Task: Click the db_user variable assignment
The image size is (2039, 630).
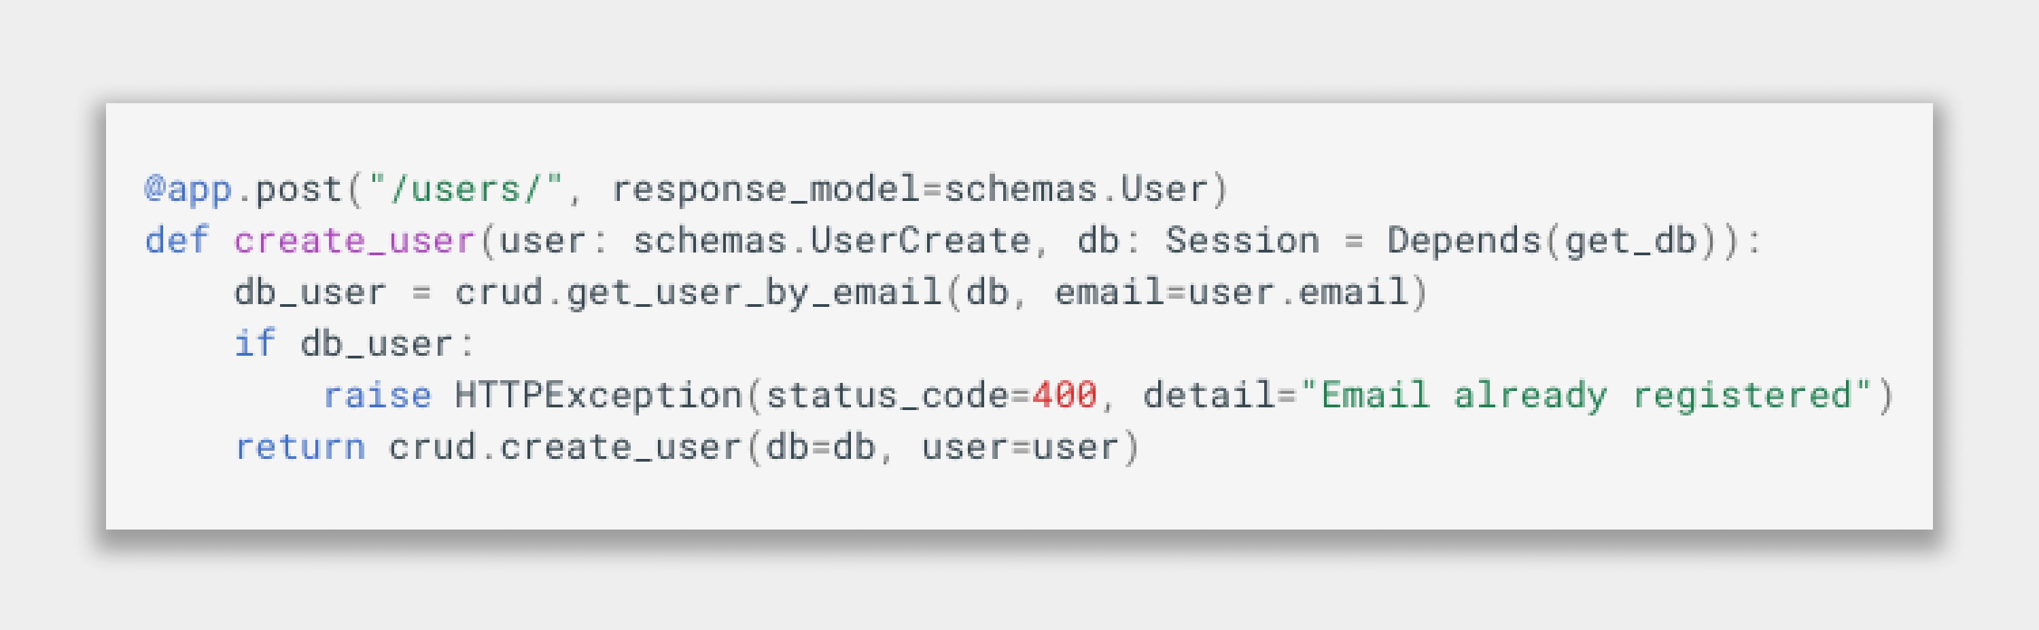Action: (309, 293)
